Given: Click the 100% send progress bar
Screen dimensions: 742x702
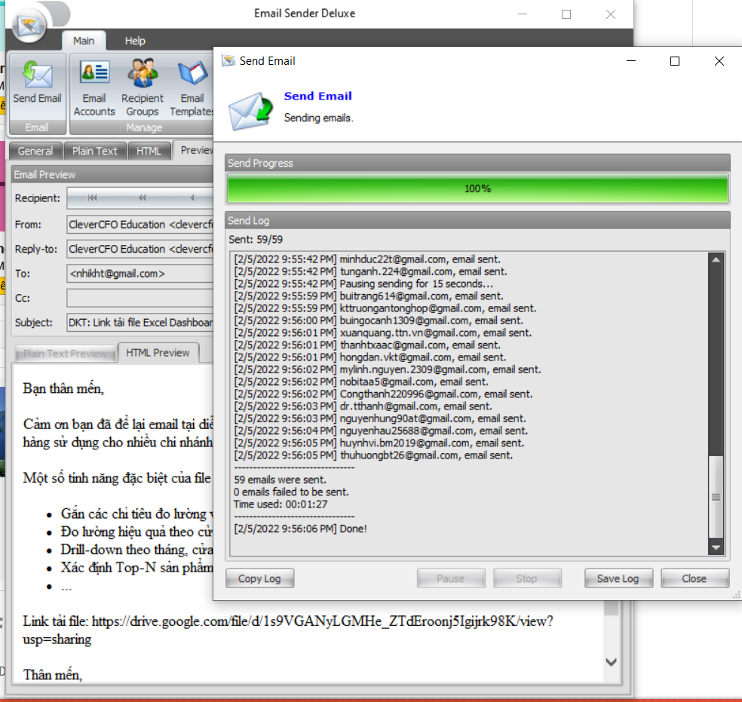Looking at the screenshot, I should click(477, 189).
